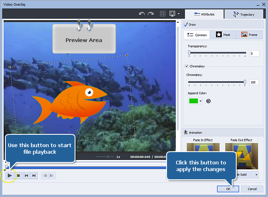Click the Redo arrow icon
Viewport: 268px width, 197px height.
point(151,14)
